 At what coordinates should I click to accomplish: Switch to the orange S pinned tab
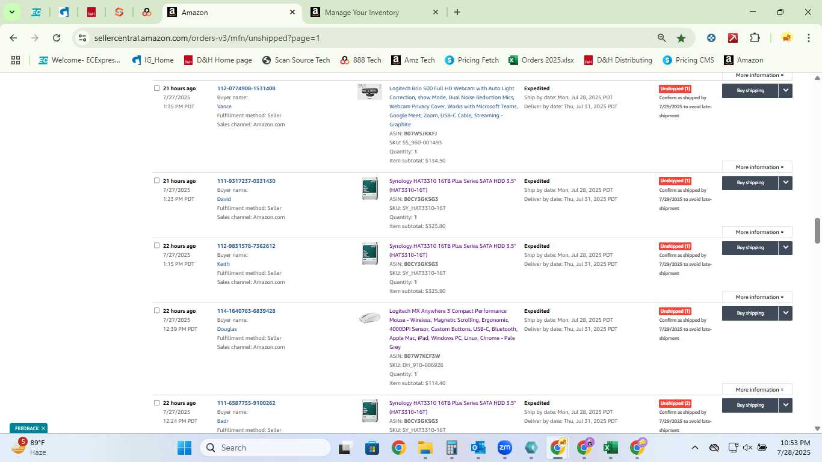pyautogui.click(x=119, y=12)
